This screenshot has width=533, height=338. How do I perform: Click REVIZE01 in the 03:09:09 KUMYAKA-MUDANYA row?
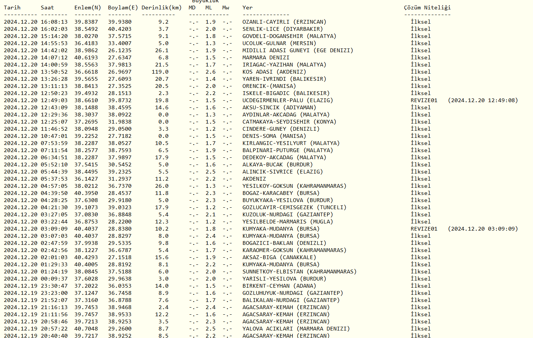click(x=424, y=229)
